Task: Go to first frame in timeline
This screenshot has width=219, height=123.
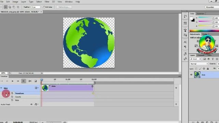Action: coord(2,81)
